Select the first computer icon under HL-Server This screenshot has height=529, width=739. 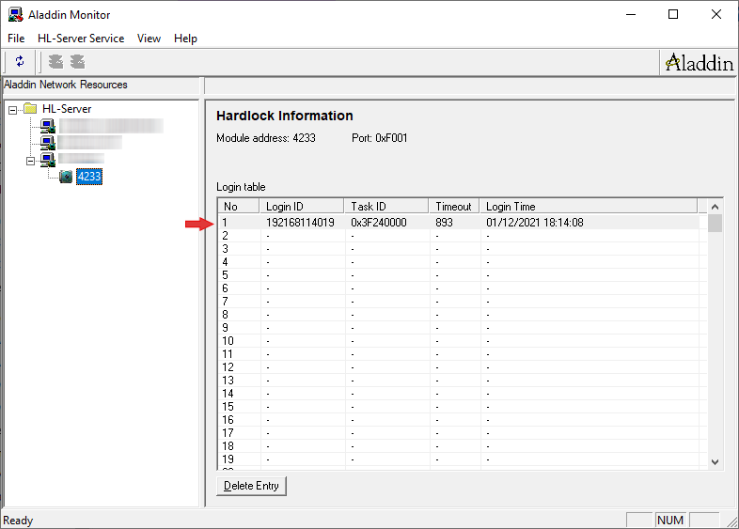click(48, 126)
